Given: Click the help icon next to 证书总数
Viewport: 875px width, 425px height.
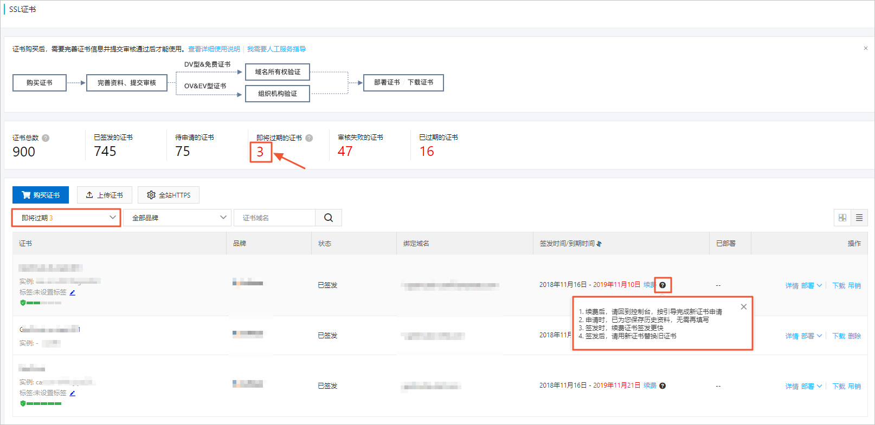Looking at the screenshot, I should pos(46,138).
